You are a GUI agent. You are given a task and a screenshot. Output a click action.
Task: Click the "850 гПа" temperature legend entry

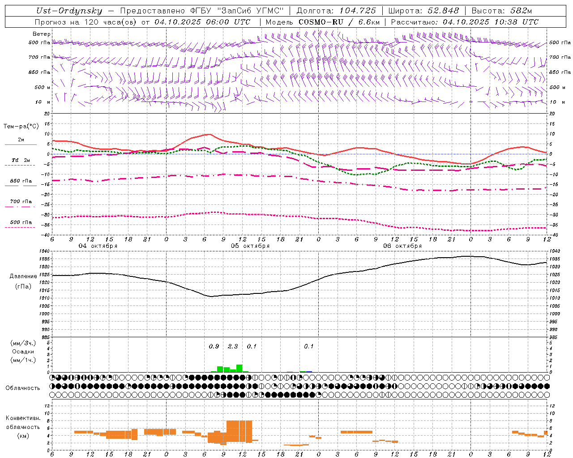[x=21, y=181]
